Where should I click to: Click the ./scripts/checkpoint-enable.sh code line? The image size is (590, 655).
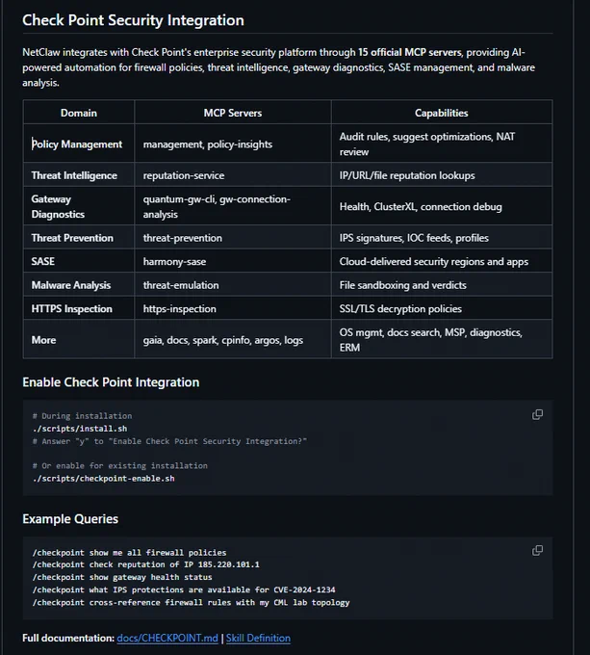104,479
